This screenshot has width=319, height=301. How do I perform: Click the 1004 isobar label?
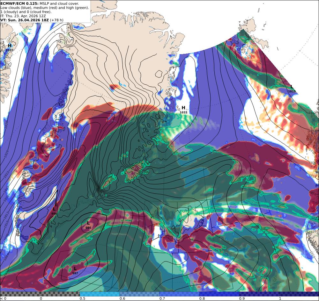6,273
